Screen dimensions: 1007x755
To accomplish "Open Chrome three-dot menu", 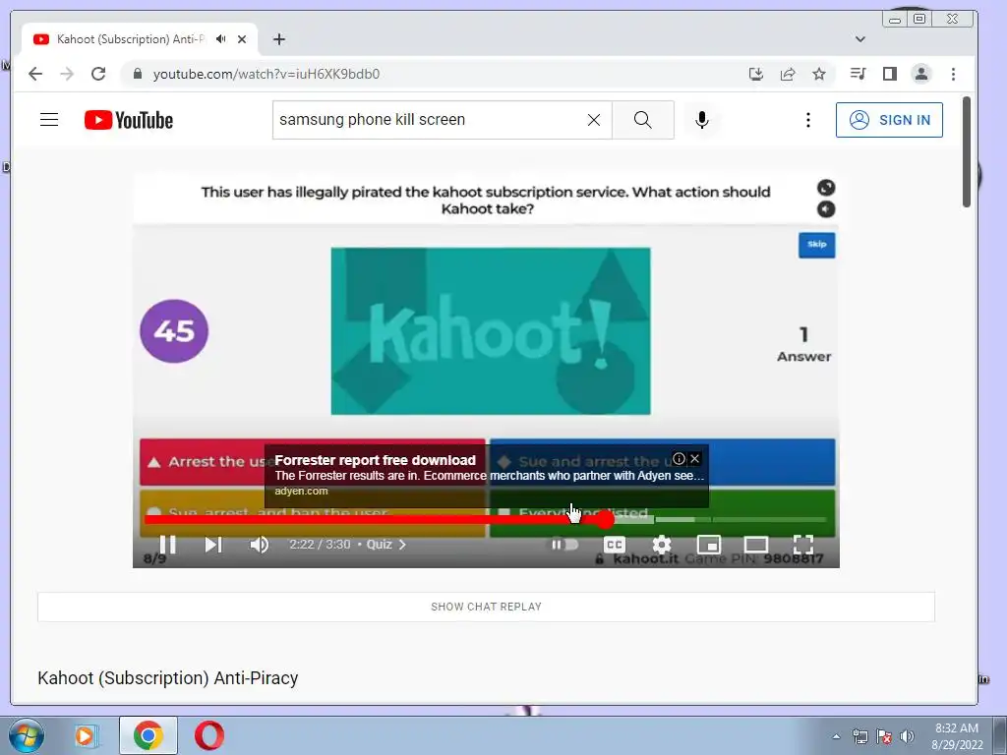I will tap(953, 74).
